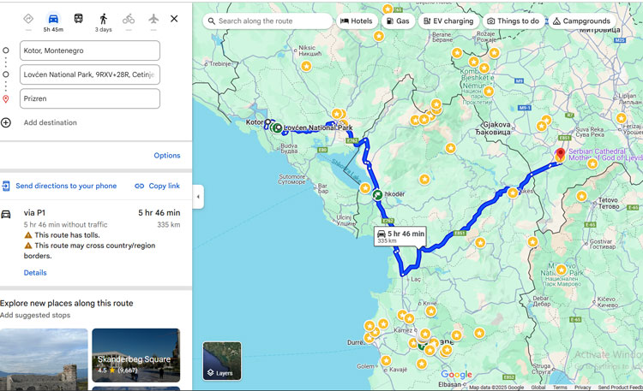Switch to transit travel mode
The width and height of the screenshot is (643, 391).
[x=78, y=19]
